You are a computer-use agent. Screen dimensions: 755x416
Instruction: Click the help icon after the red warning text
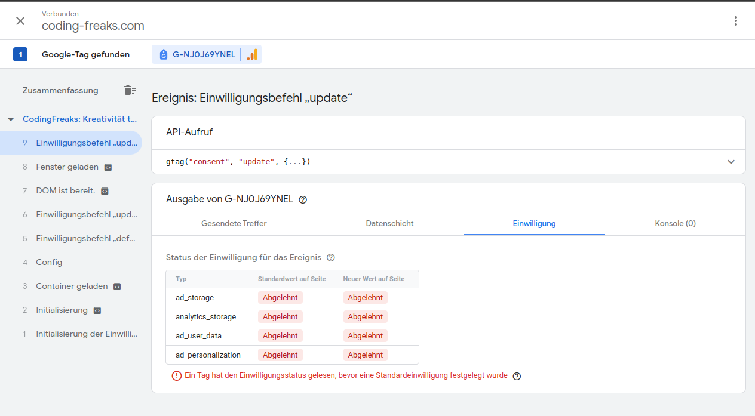tap(517, 376)
